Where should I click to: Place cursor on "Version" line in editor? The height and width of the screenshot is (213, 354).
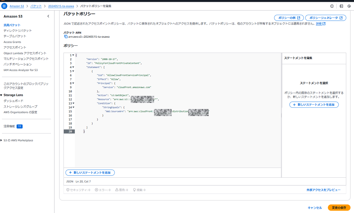point(102,59)
